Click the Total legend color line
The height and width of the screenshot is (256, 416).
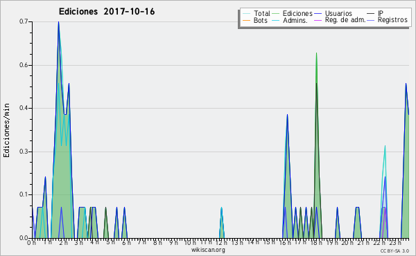pos(246,14)
